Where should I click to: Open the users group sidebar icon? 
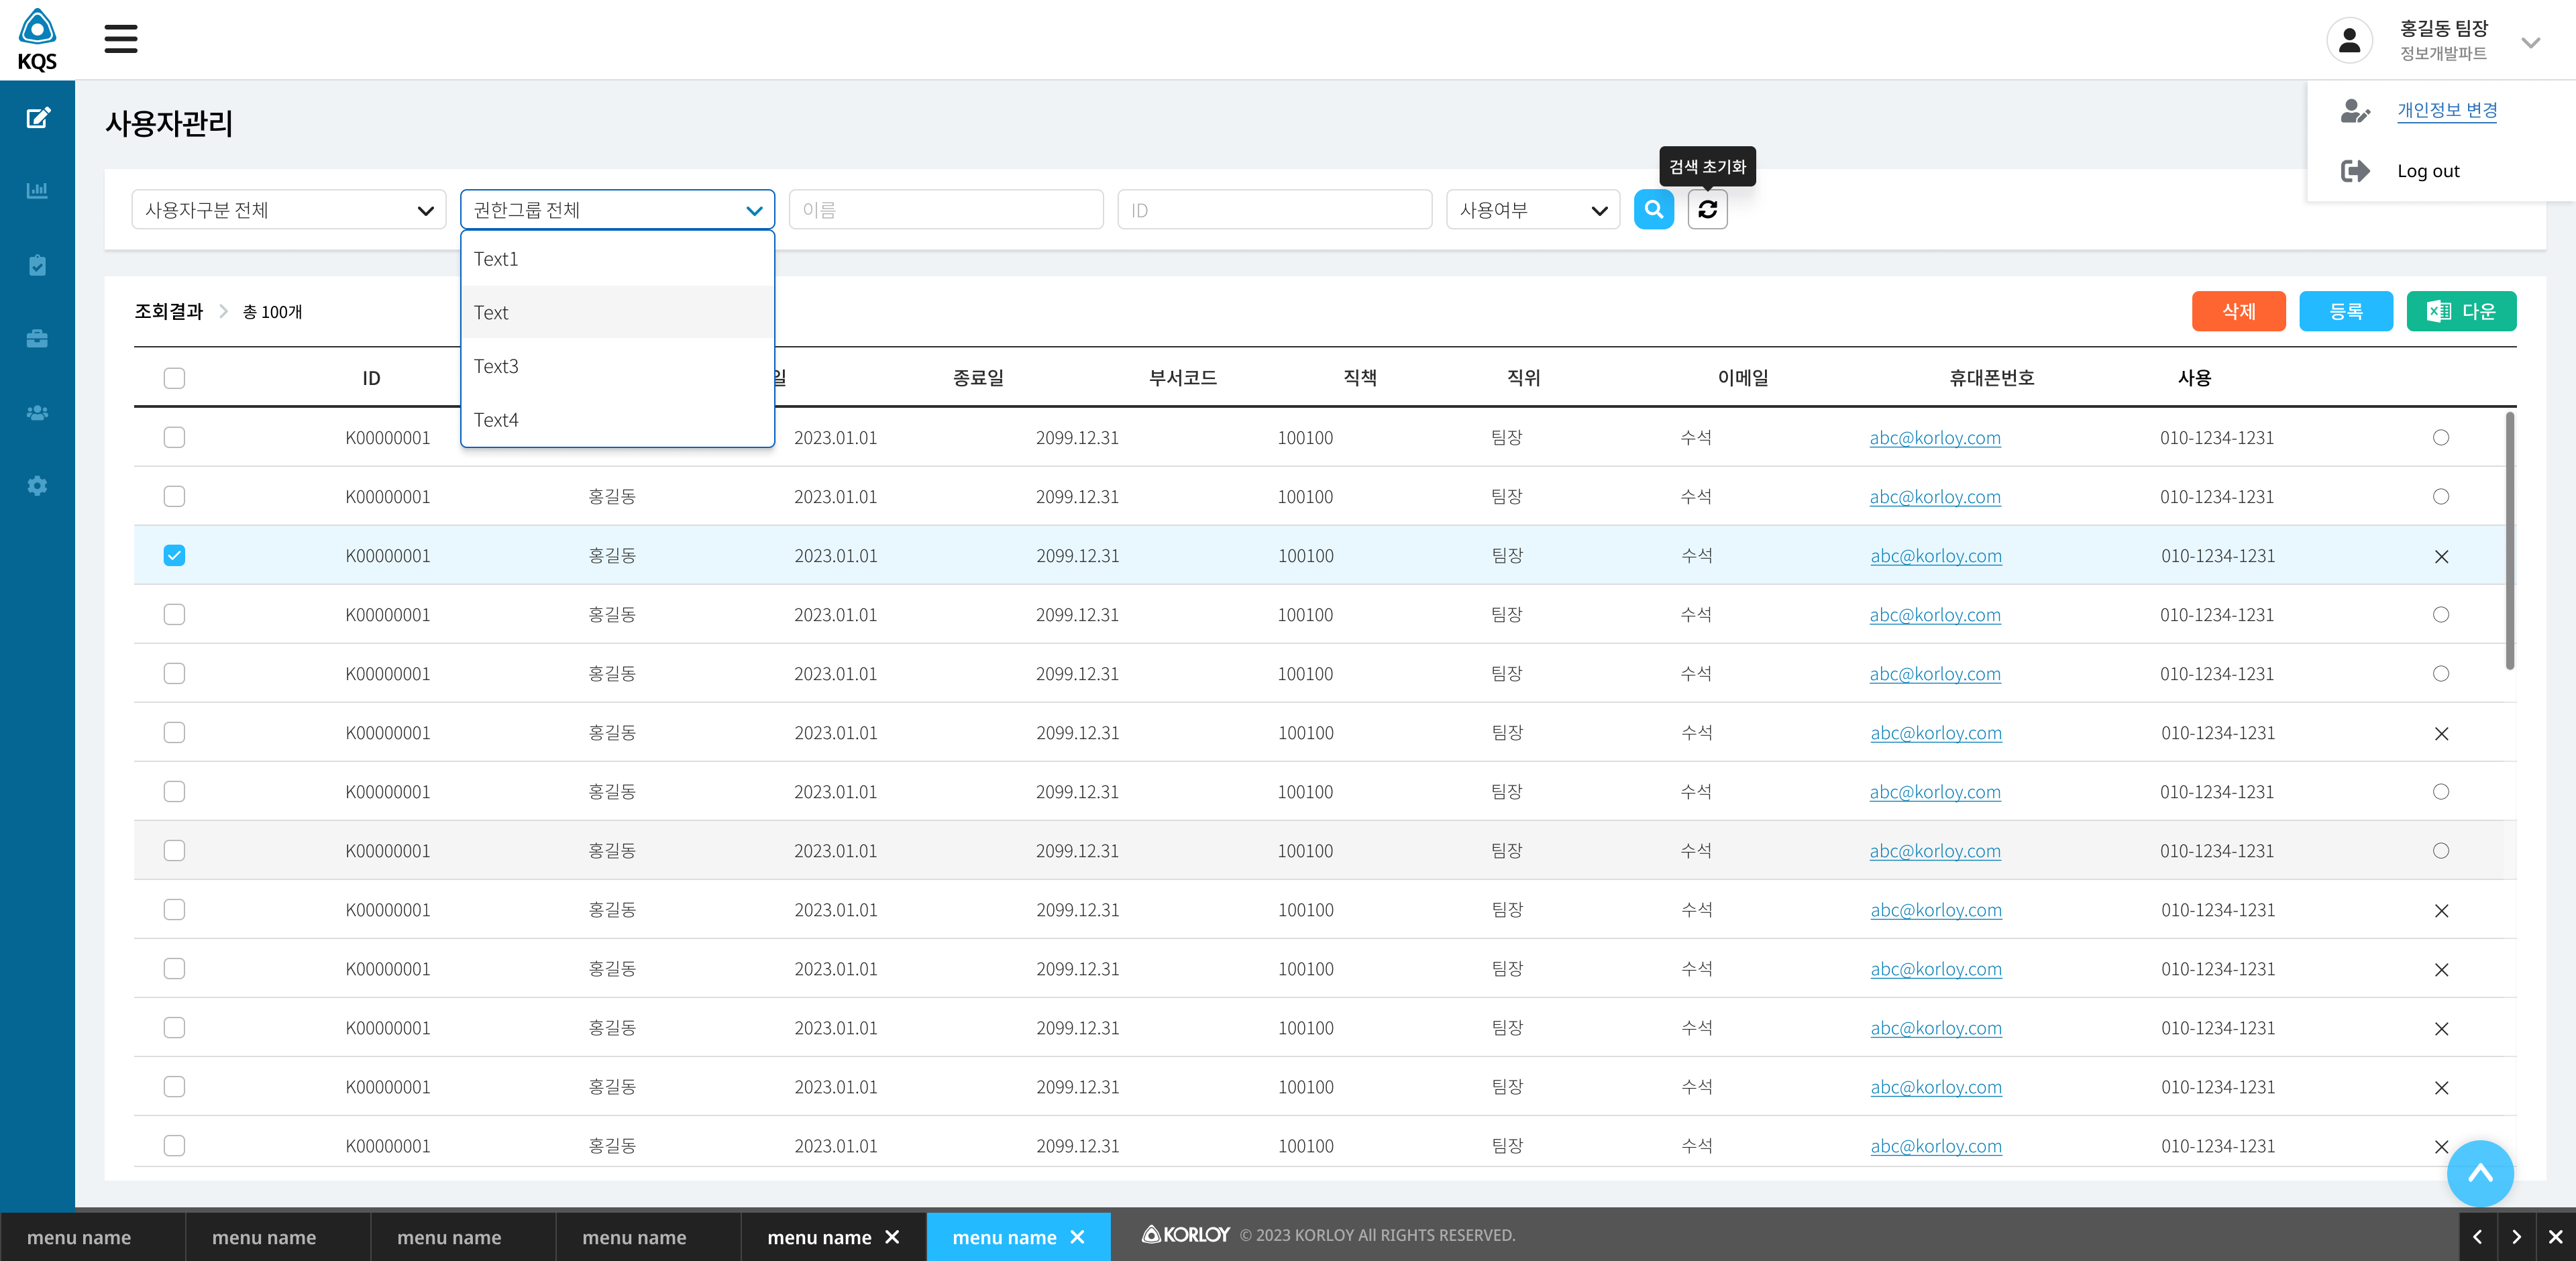click(37, 412)
